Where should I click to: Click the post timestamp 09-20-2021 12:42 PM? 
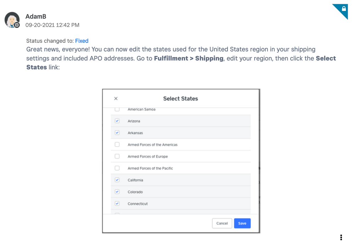[52, 25]
